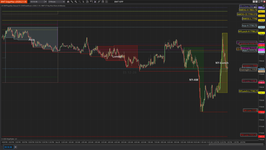This screenshot has width=266, height=150.
Task: Click horizontal scrollbar right arrow
Action: pos(264,145)
